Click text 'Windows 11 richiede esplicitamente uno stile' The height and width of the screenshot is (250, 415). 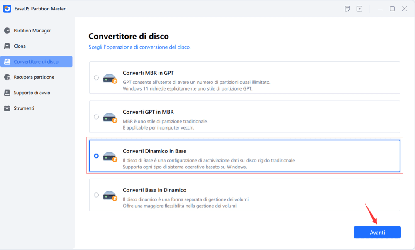coord(188,89)
